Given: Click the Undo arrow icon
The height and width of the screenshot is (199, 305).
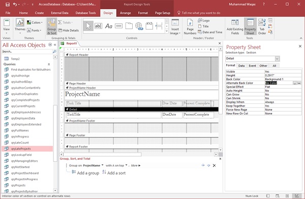Looking at the screenshot, I should pos(15,4).
